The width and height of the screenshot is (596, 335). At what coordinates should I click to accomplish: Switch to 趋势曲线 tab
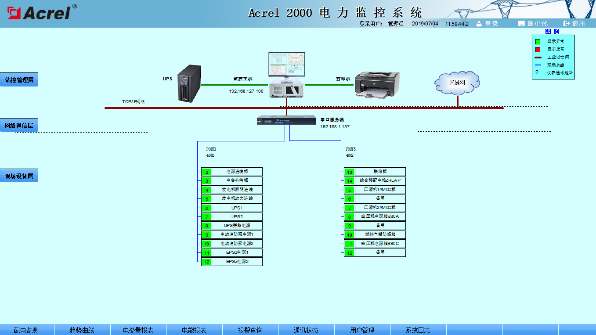[82, 330]
